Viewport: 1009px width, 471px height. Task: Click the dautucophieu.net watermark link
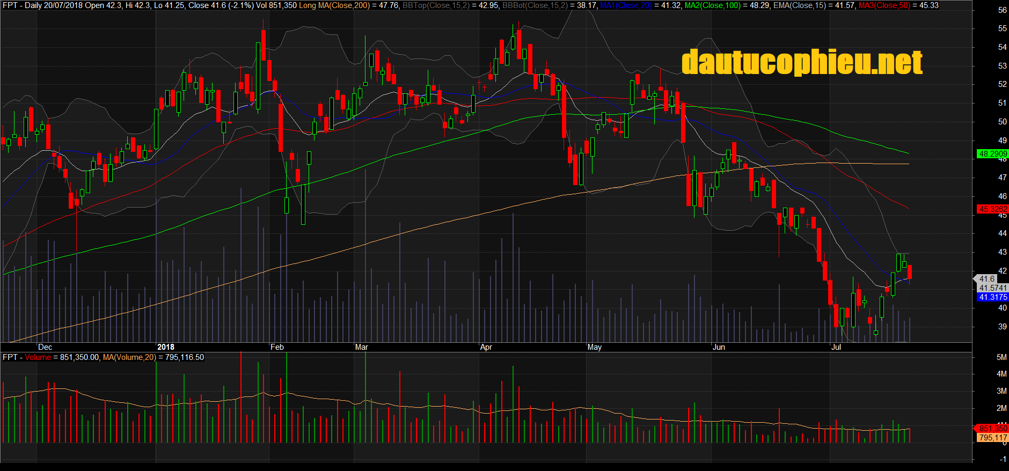point(802,63)
